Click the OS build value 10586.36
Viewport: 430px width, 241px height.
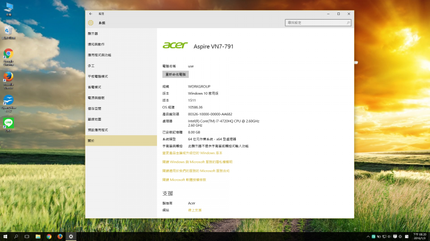(x=195, y=107)
